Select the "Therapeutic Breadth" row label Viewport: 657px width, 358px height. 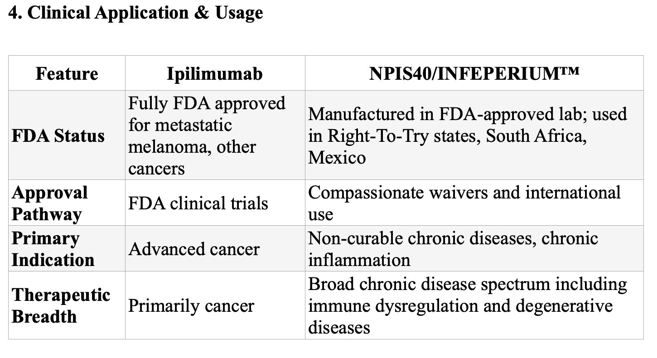(x=61, y=305)
